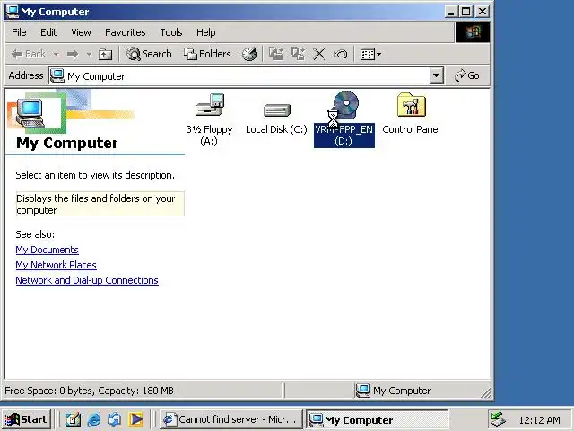574x431 pixels.
Task: Click the My Computer status bar zone
Action: click(421, 391)
